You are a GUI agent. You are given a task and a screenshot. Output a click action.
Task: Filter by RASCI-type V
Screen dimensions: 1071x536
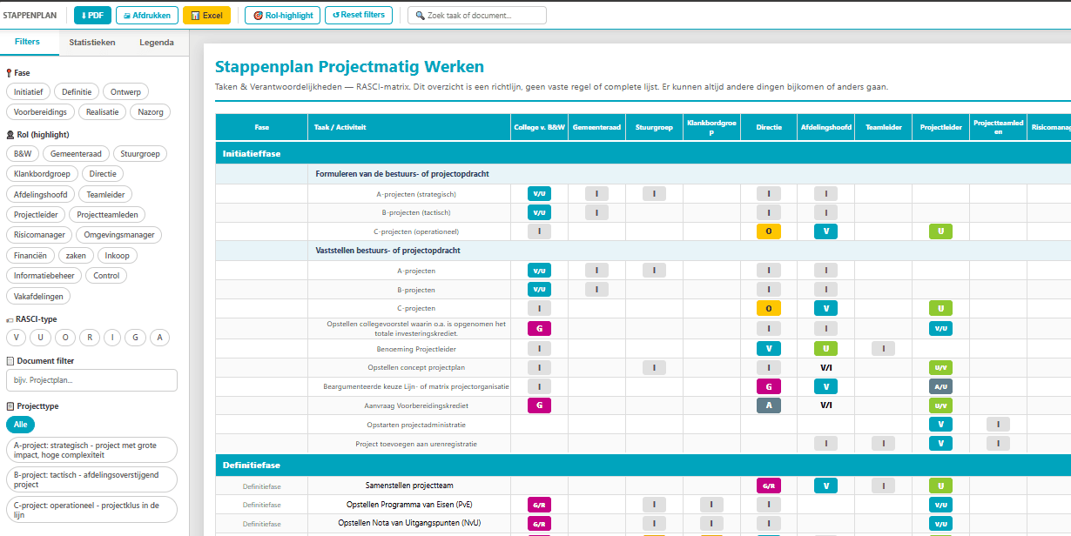[x=16, y=338]
